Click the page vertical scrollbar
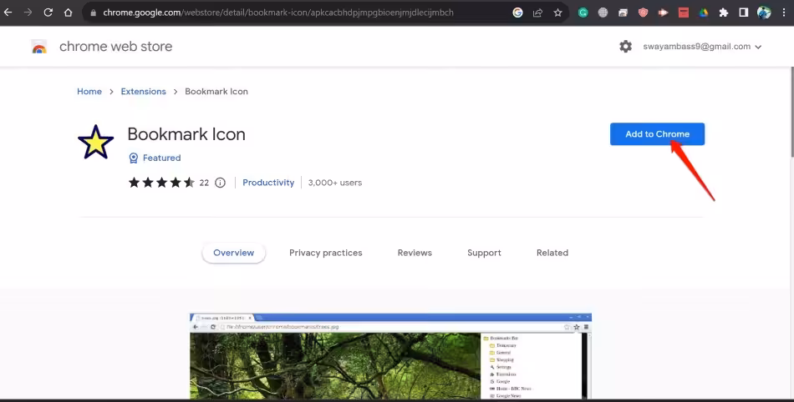Screen dimensions: 794x402 click(791, 112)
